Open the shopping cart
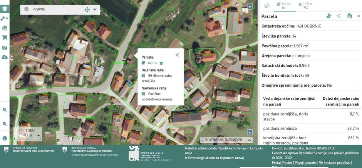 click(x=5, y=38)
